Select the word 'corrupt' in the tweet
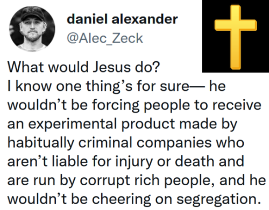This screenshot has width=269, height=210. pos(105,180)
